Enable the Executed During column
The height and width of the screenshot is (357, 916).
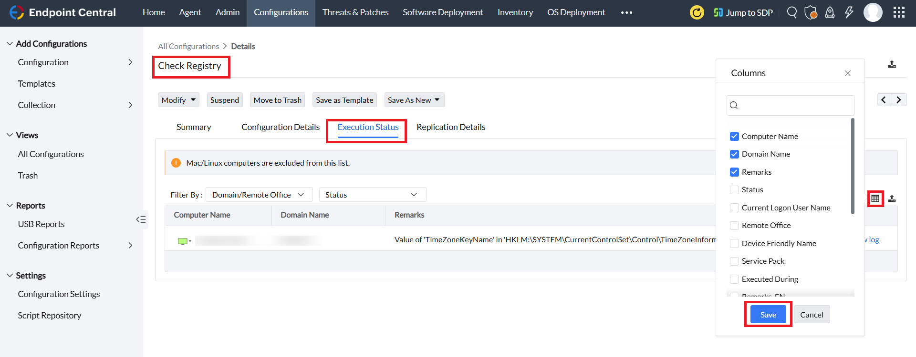pyautogui.click(x=734, y=279)
